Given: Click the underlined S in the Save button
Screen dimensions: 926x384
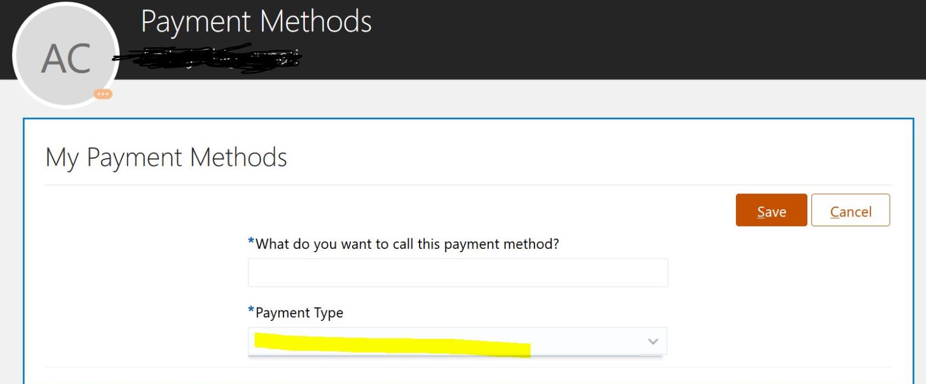Looking at the screenshot, I should point(761,211).
